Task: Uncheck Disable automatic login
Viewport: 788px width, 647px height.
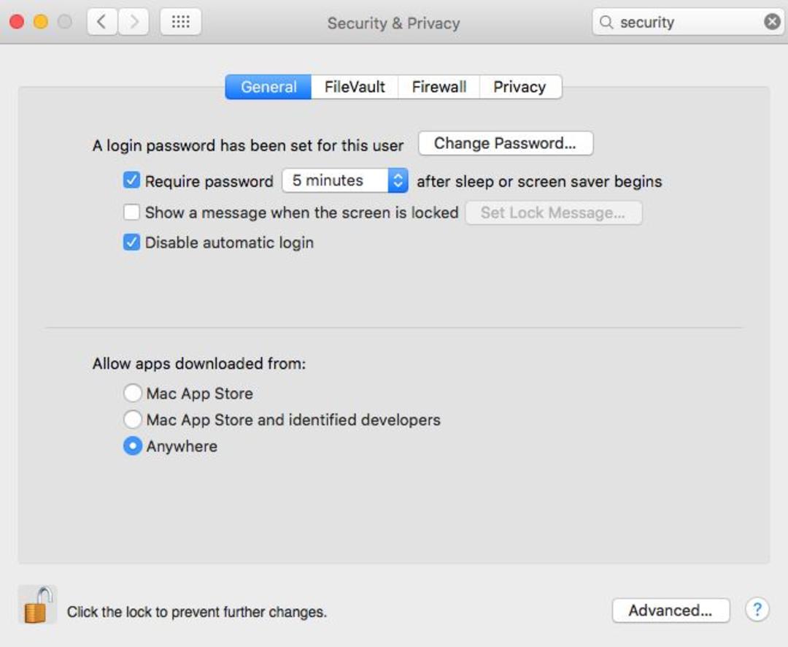Action: pos(131,242)
